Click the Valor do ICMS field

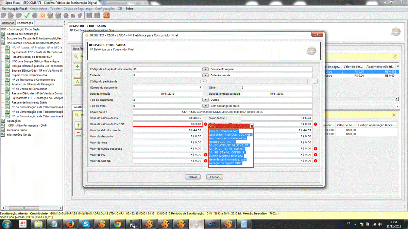(276, 118)
